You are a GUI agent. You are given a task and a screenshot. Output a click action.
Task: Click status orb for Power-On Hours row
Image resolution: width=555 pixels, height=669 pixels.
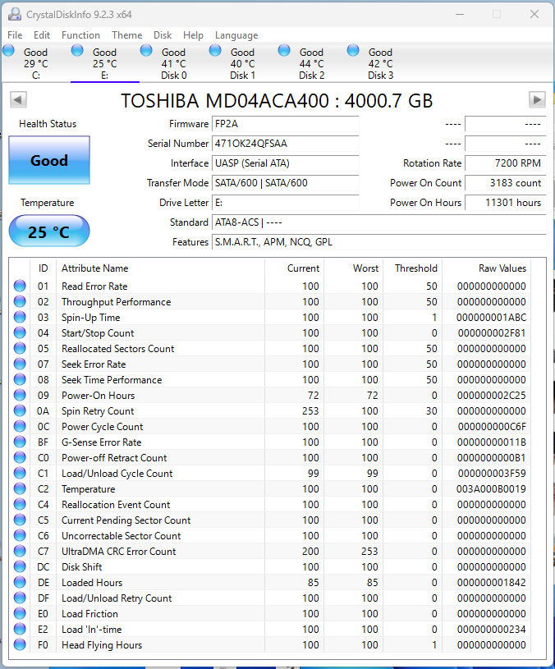tap(20, 395)
